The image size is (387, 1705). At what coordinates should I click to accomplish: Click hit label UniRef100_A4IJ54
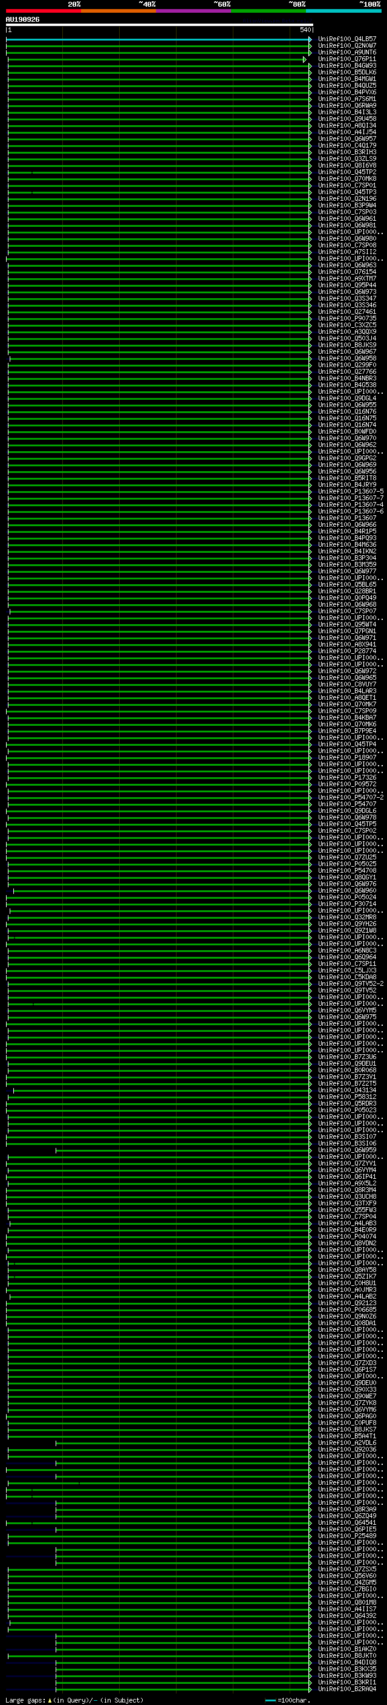click(x=347, y=132)
